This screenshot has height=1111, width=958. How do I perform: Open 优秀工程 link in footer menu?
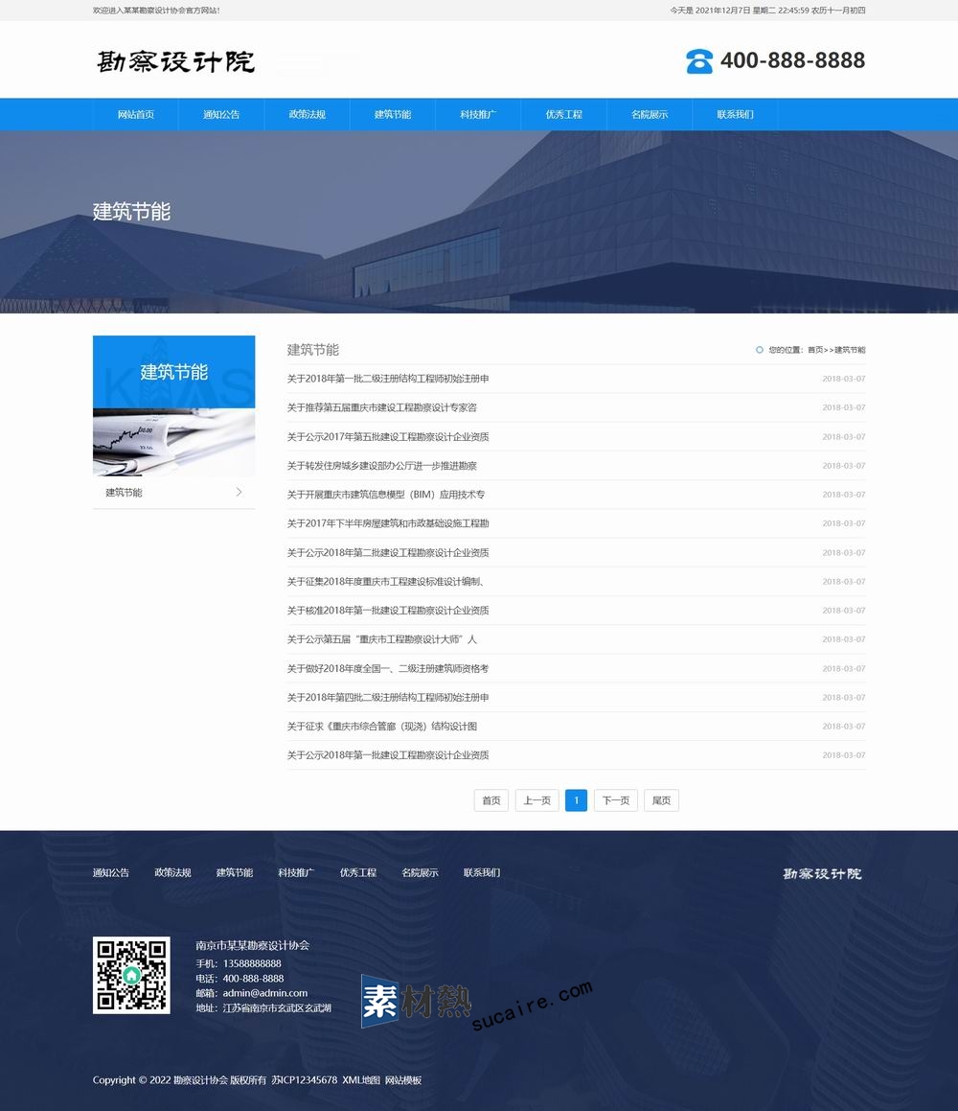(357, 872)
